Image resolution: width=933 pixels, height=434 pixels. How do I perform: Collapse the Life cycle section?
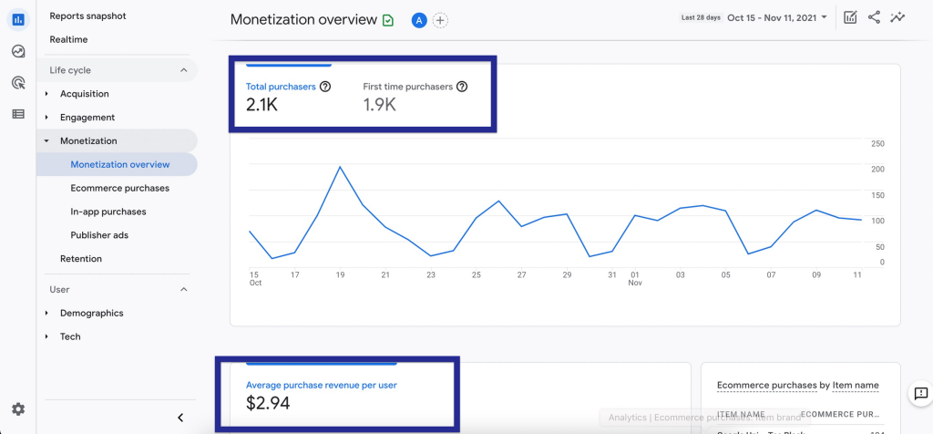(183, 70)
